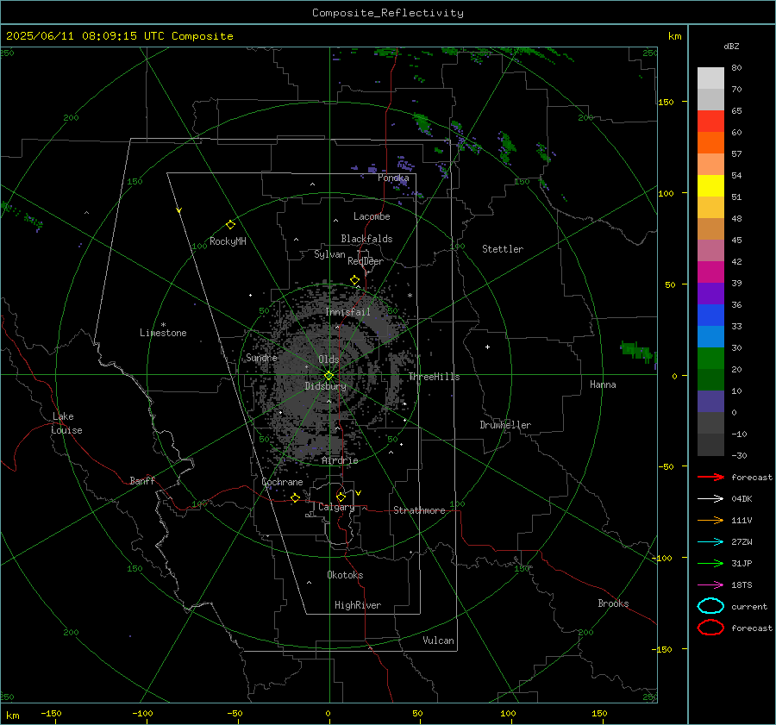Screen dimensions: 776x725
Task: Click the Hanna city label
Action: point(603,384)
